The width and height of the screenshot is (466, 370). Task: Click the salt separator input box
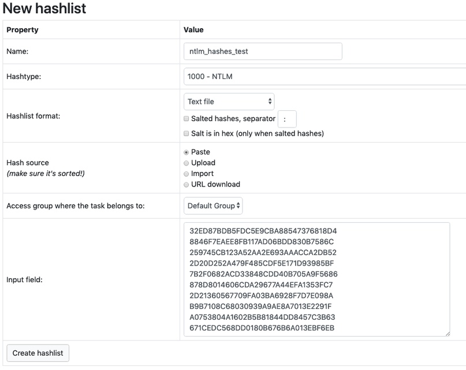coord(287,119)
